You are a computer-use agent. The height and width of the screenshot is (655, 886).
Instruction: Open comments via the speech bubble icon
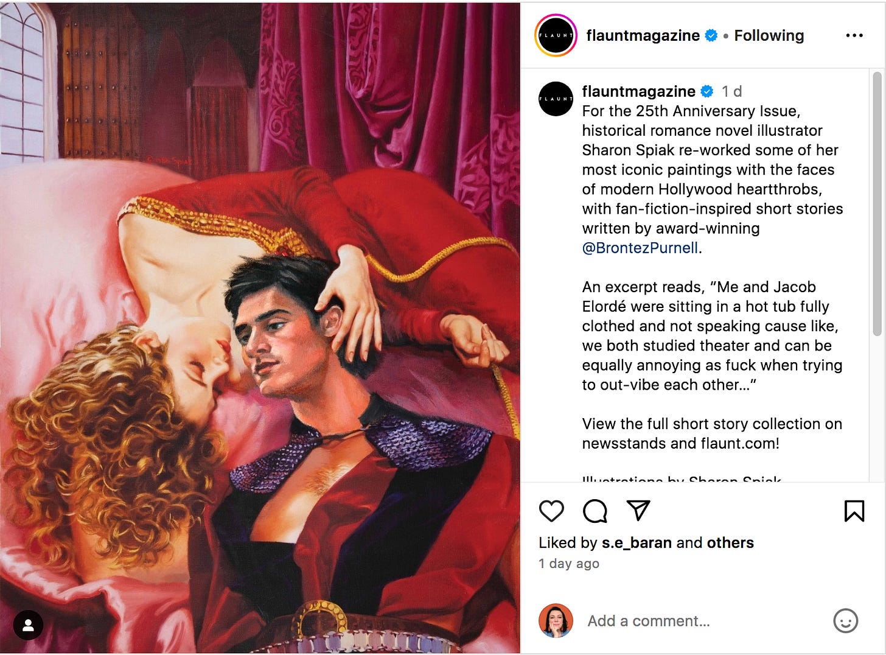(x=595, y=511)
